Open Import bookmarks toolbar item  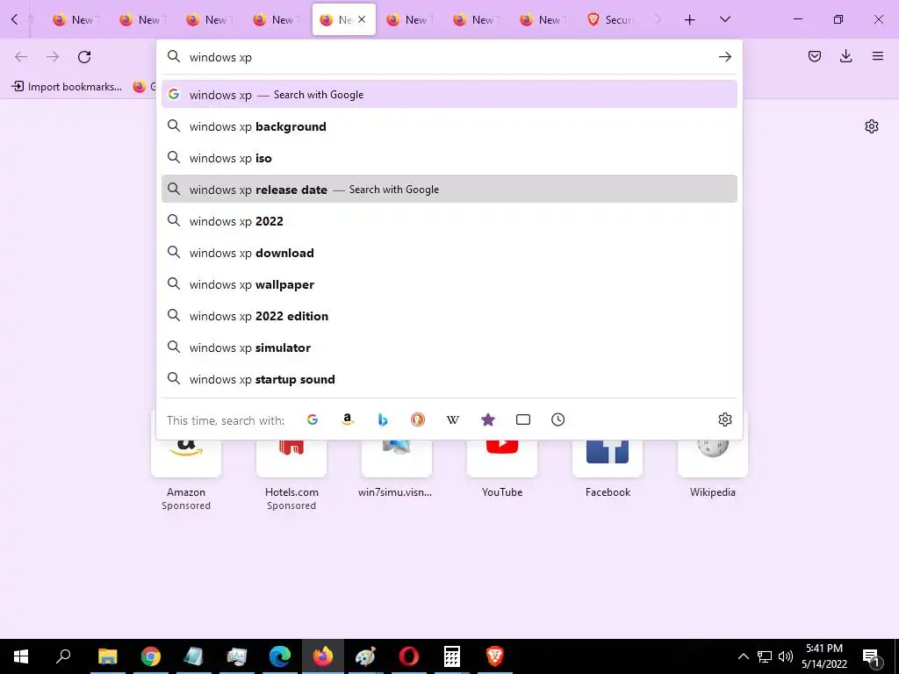point(67,87)
